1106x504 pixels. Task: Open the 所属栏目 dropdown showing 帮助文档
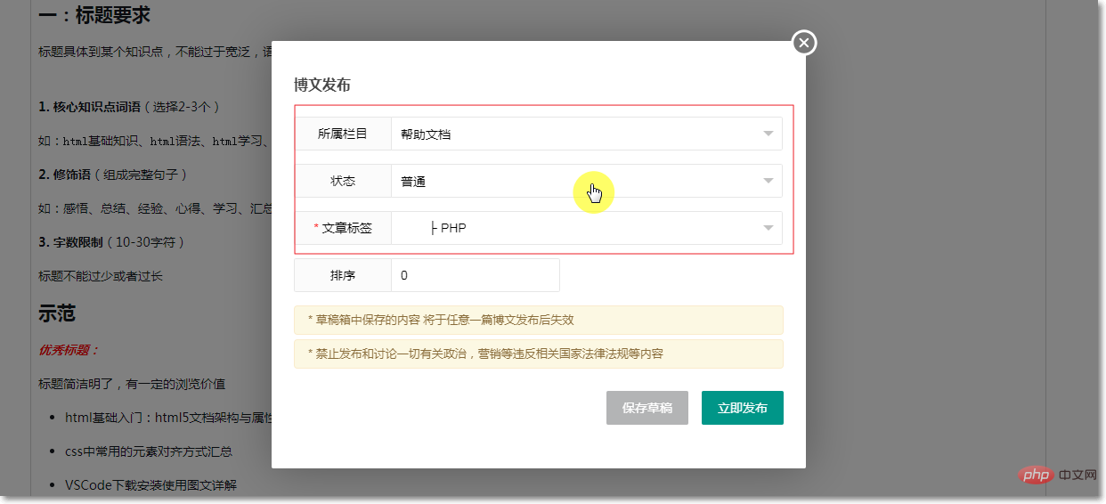587,134
